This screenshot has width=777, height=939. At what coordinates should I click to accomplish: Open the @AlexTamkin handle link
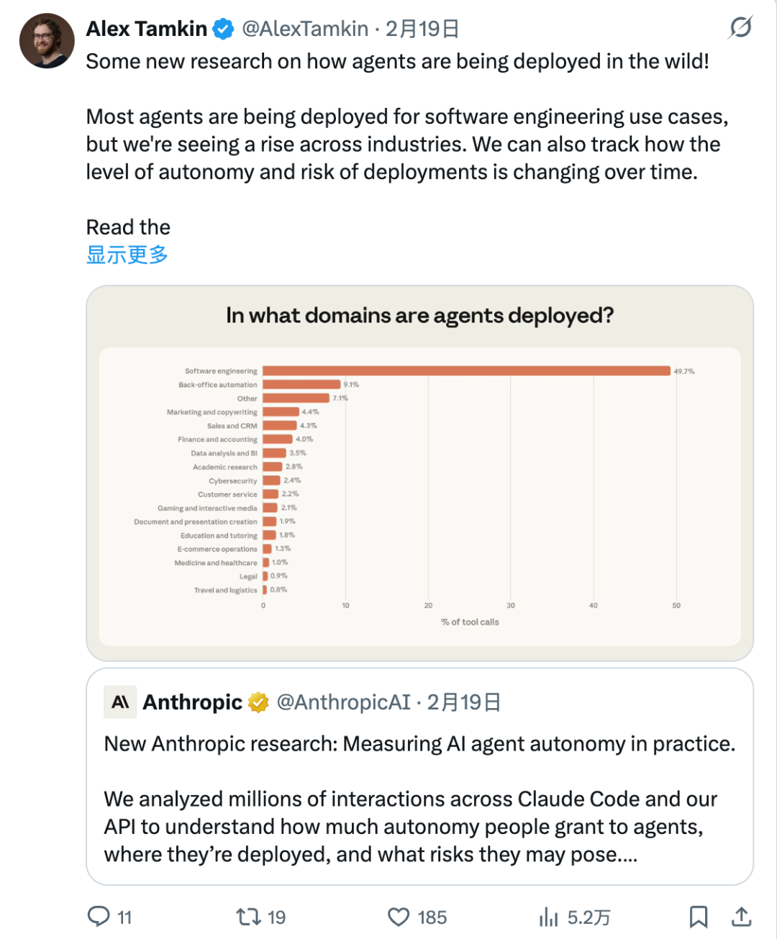coord(305,29)
